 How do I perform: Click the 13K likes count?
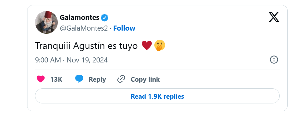coord(56,79)
